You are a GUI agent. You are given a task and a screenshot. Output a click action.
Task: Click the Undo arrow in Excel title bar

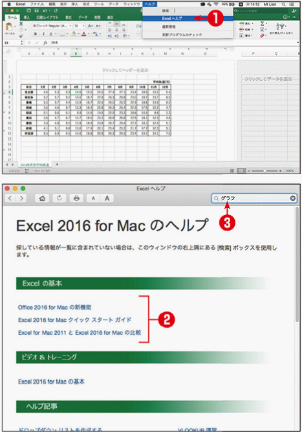coord(45,10)
